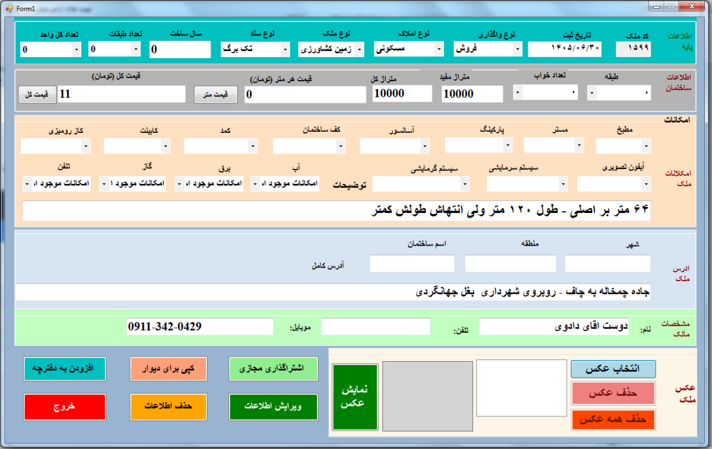Click the سال ساخت input field

180,50
